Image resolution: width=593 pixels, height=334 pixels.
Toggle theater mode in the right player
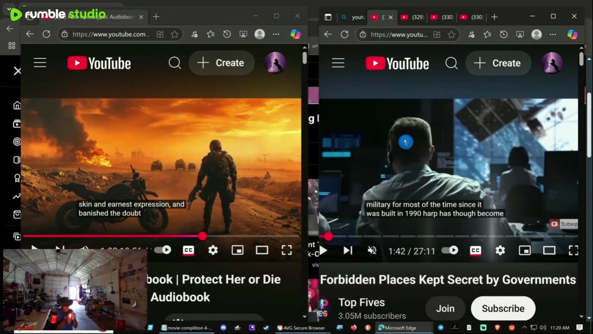pyautogui.click(x=549, y=250)
